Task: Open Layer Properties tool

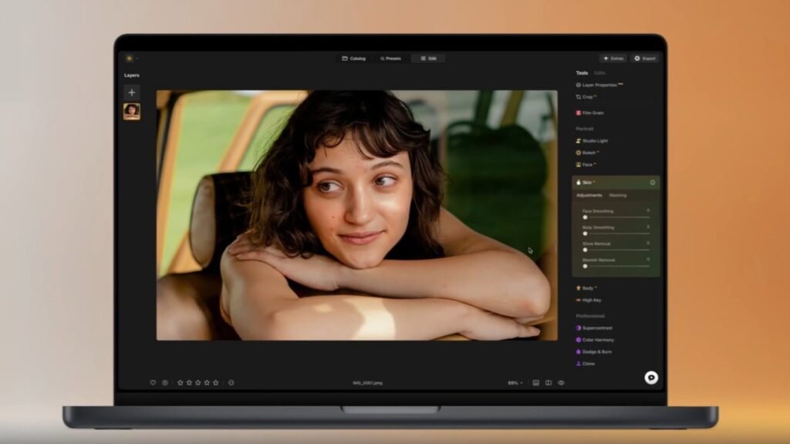Action: 599,85
